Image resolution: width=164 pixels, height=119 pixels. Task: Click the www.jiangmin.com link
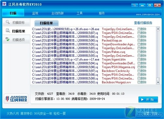coord(148,14)
